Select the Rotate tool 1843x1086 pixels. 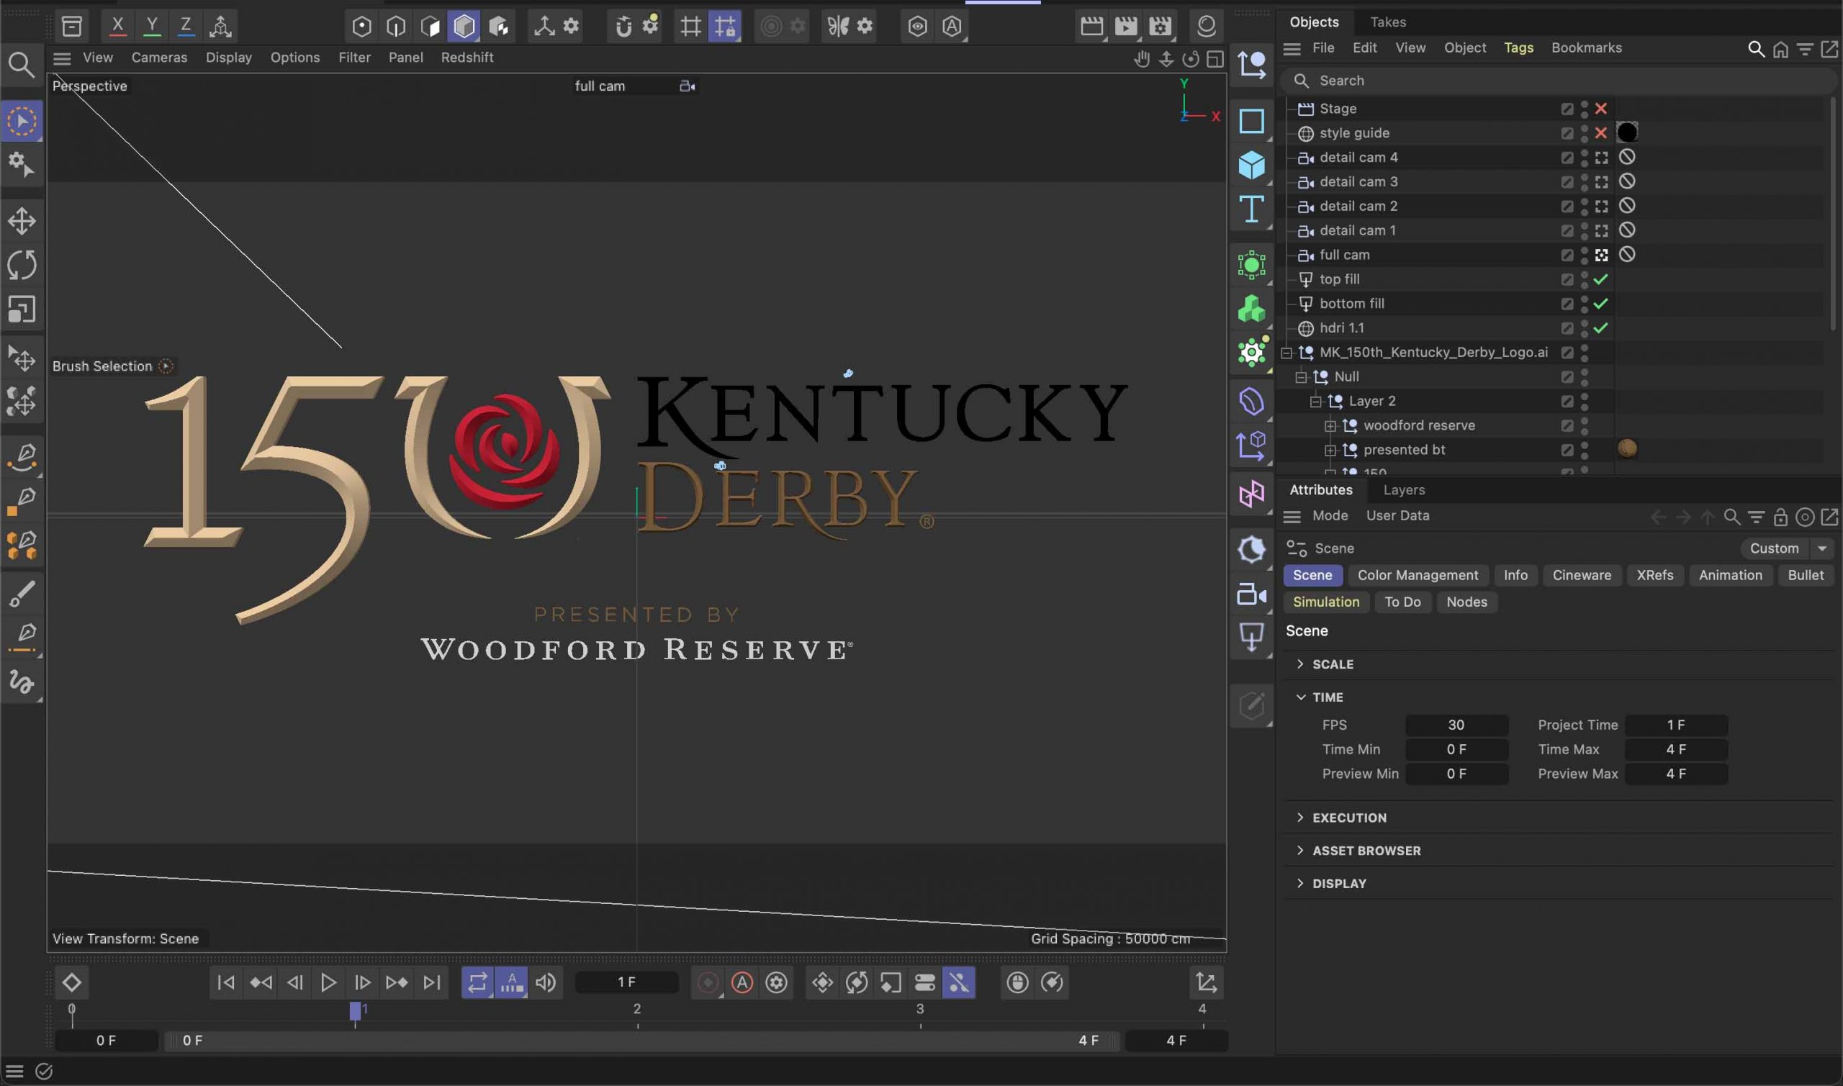coord(21,265)
